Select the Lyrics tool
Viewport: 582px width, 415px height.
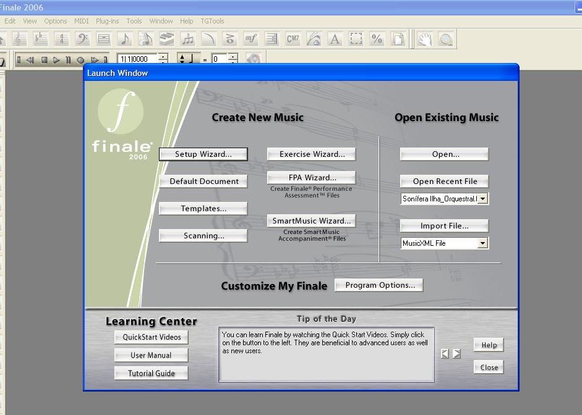click(314, 39)
